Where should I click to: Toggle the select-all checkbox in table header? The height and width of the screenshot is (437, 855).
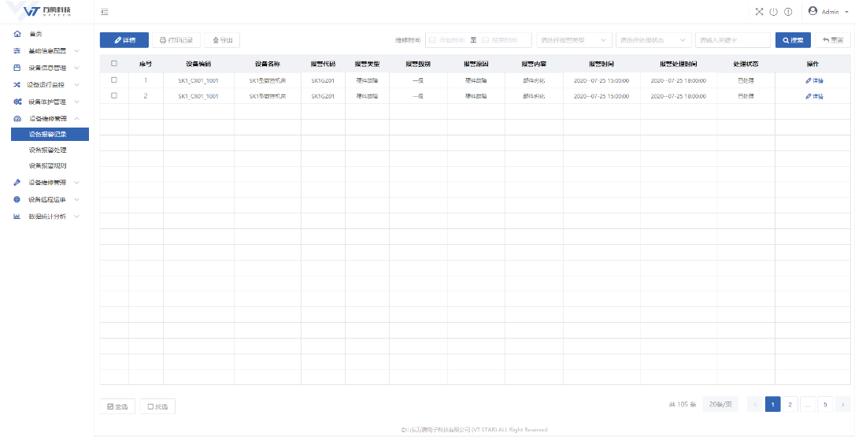pyautogui.click(x=114, y=64)
